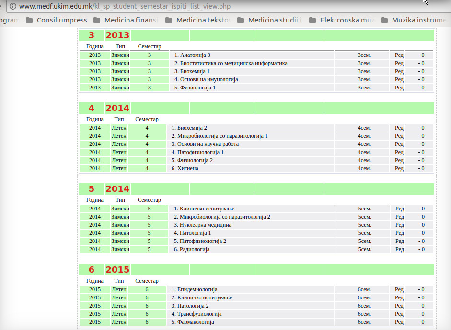Select "2. Микробиологија со паразитологија 2"
451x330 pixels.
tap(222, 217)
